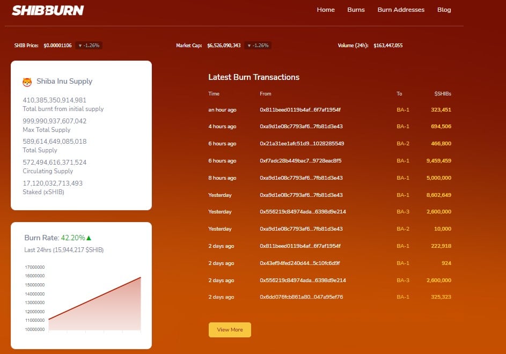
Task: Click BA-1 in the 694,506 row
Action: (x=403, y=126)
